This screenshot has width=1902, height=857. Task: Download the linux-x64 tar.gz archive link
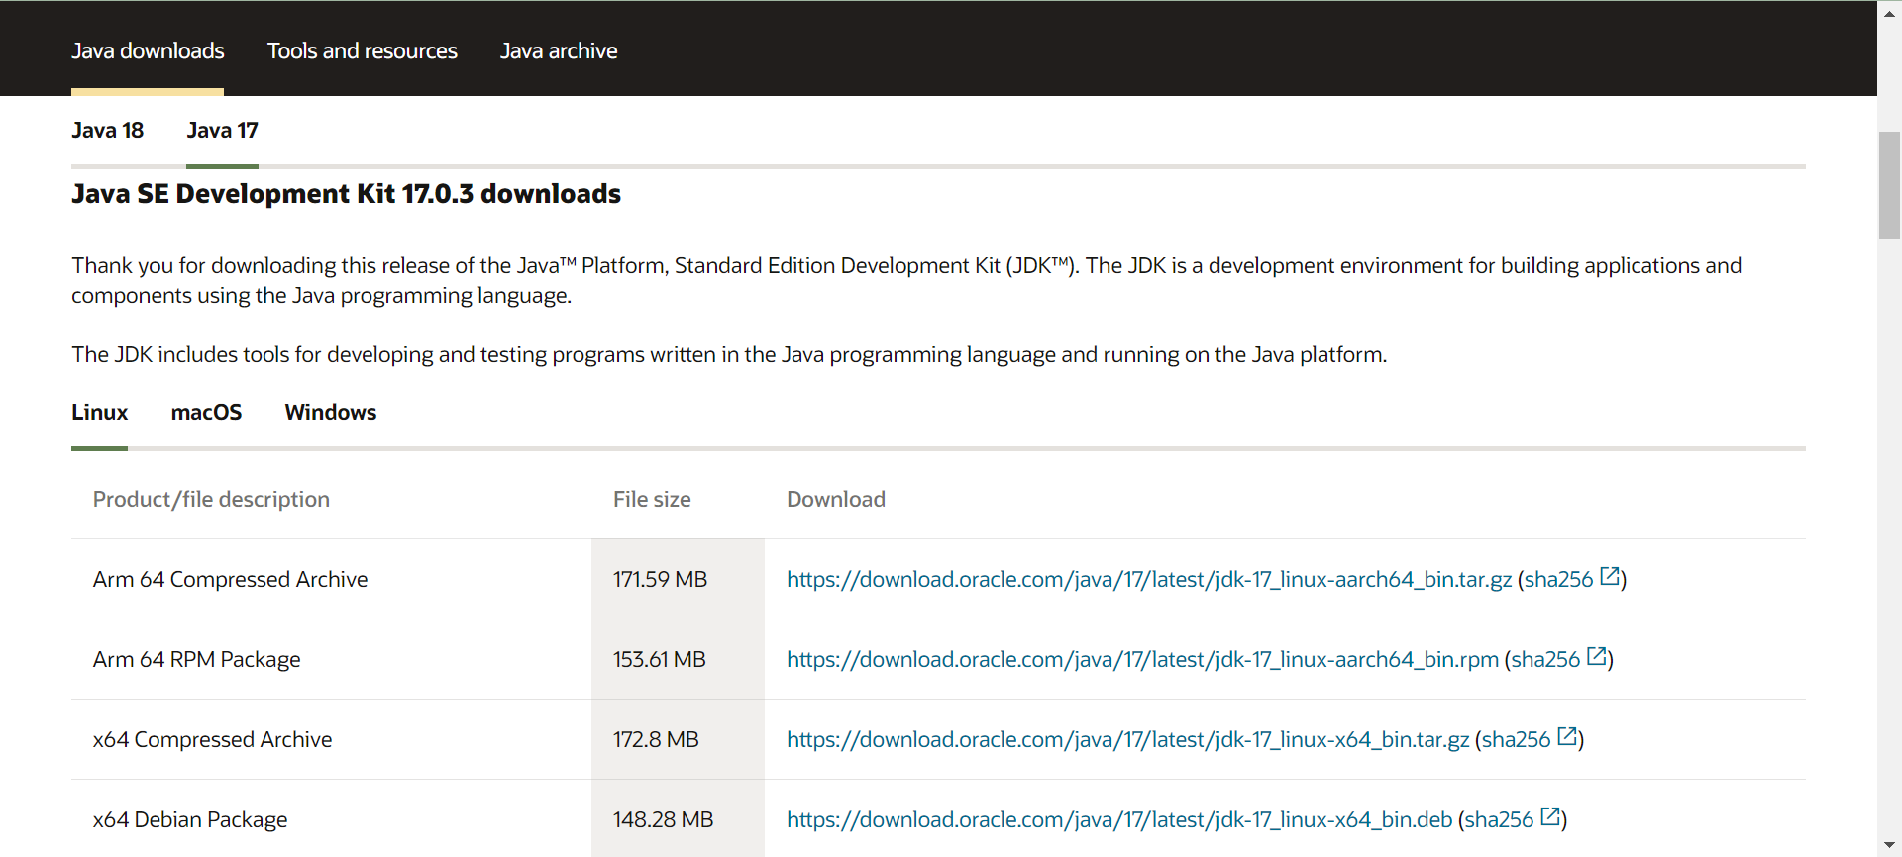pyautogui.click(x=1127, y=739)
